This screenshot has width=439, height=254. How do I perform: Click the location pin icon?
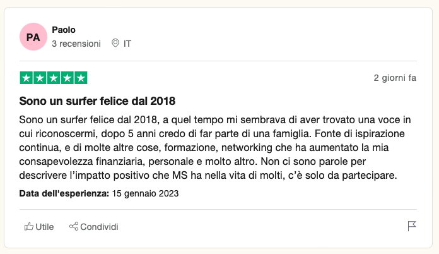click(115, 44)
